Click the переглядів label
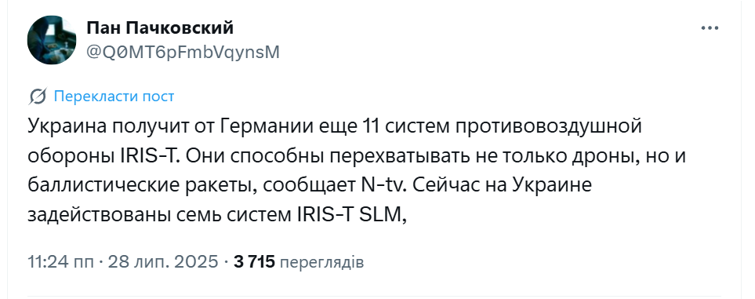This screenshot has height=299, width=755. [321, 263]
